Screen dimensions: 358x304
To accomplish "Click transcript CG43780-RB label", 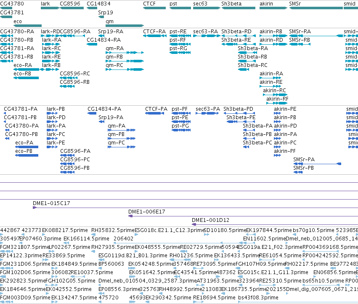I will (17, 40).
